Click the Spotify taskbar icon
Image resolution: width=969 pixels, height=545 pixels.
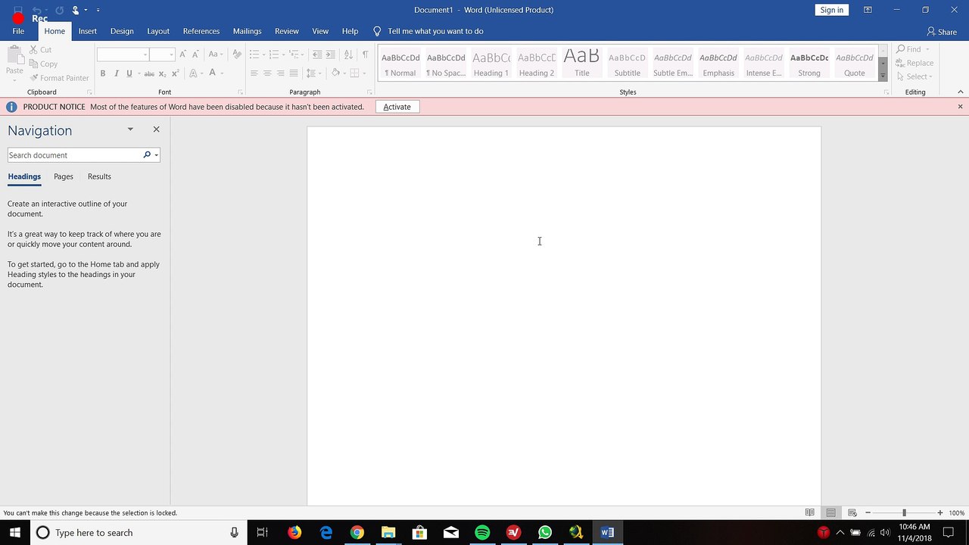[482, 533]
